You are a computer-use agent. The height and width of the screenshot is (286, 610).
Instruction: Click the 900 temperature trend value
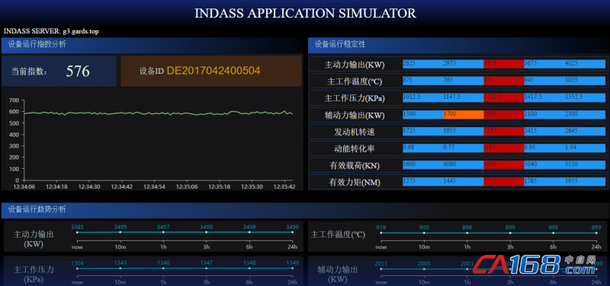pyautogui.click(x=424, y=227)
